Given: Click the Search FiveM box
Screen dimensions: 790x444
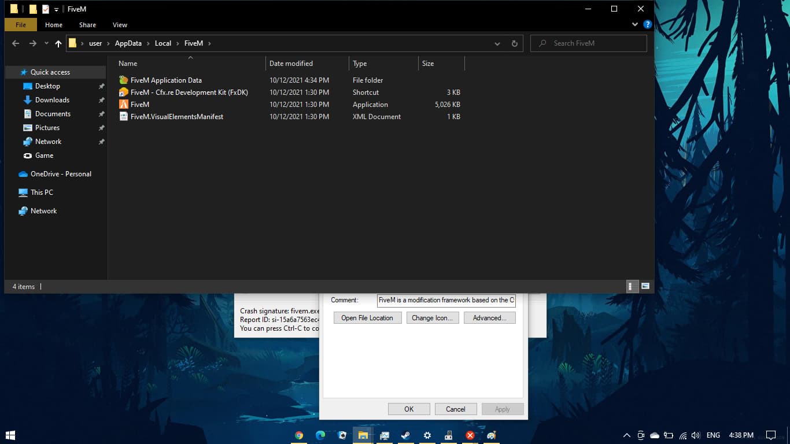Looking at the screenshot, I should [589, 43].
